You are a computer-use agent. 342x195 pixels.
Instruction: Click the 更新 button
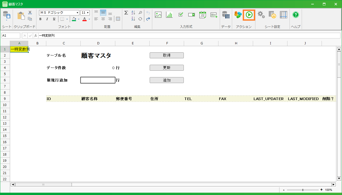point(166,68)
